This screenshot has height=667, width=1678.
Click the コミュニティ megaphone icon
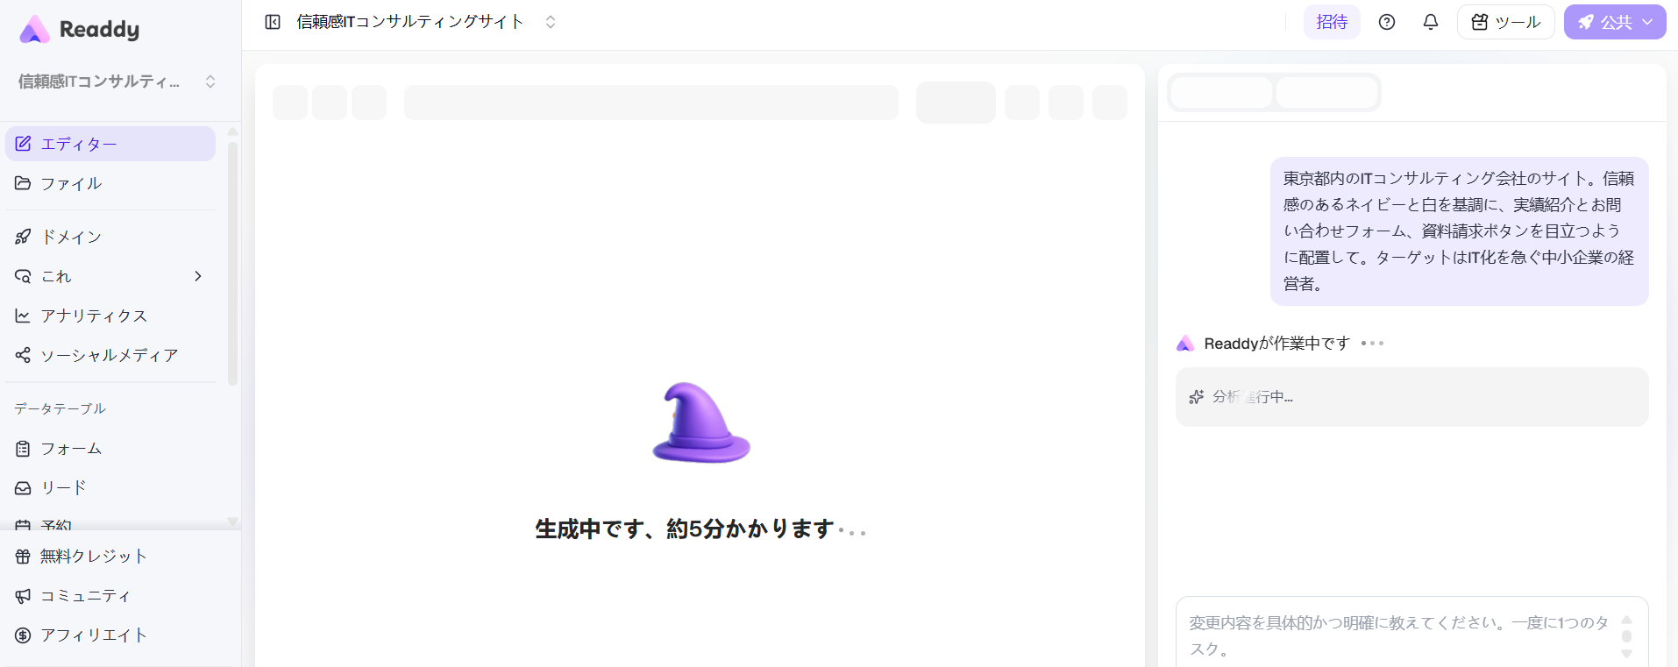tap(23, 596)
